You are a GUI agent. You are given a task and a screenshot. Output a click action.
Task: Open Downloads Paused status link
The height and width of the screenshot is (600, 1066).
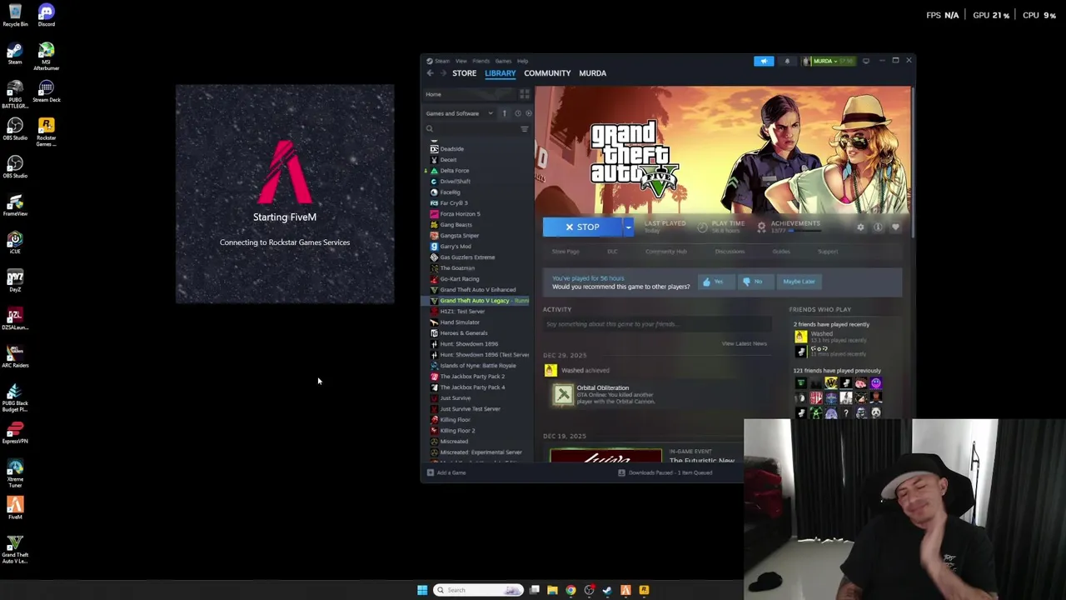[x=665, y=472]
